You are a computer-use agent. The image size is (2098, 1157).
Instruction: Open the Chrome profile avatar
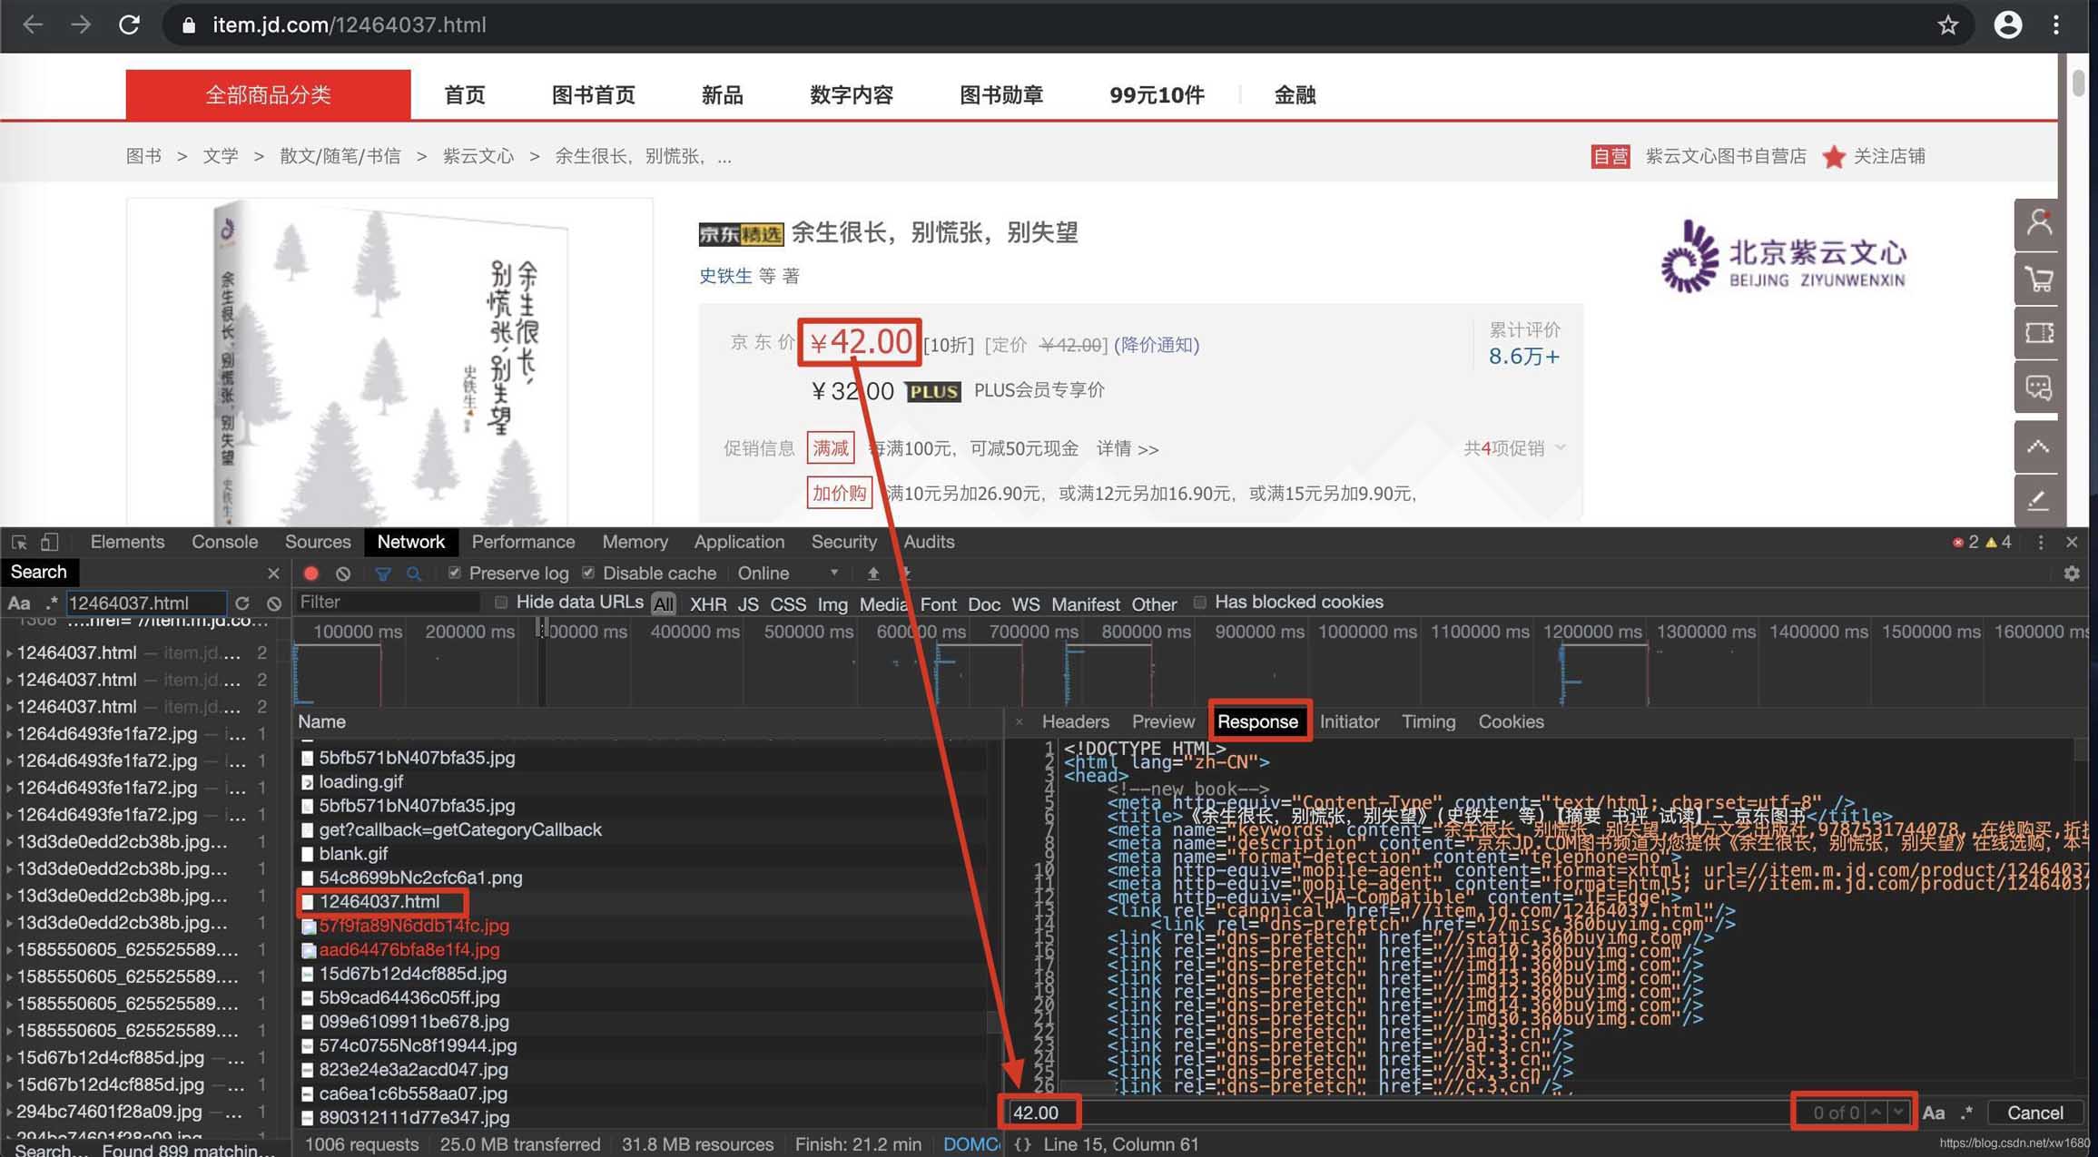coord(2007,25)
